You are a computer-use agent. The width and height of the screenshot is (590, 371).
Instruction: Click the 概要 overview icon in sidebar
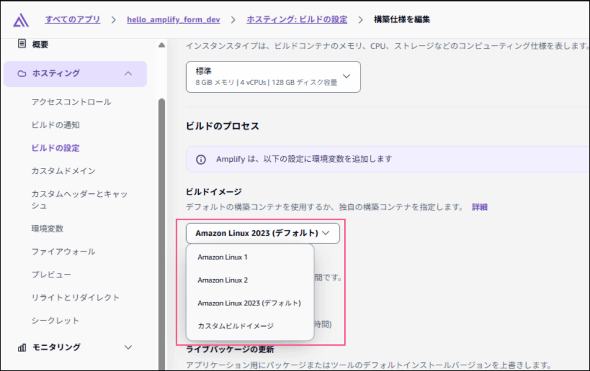(x=22, y=44)
